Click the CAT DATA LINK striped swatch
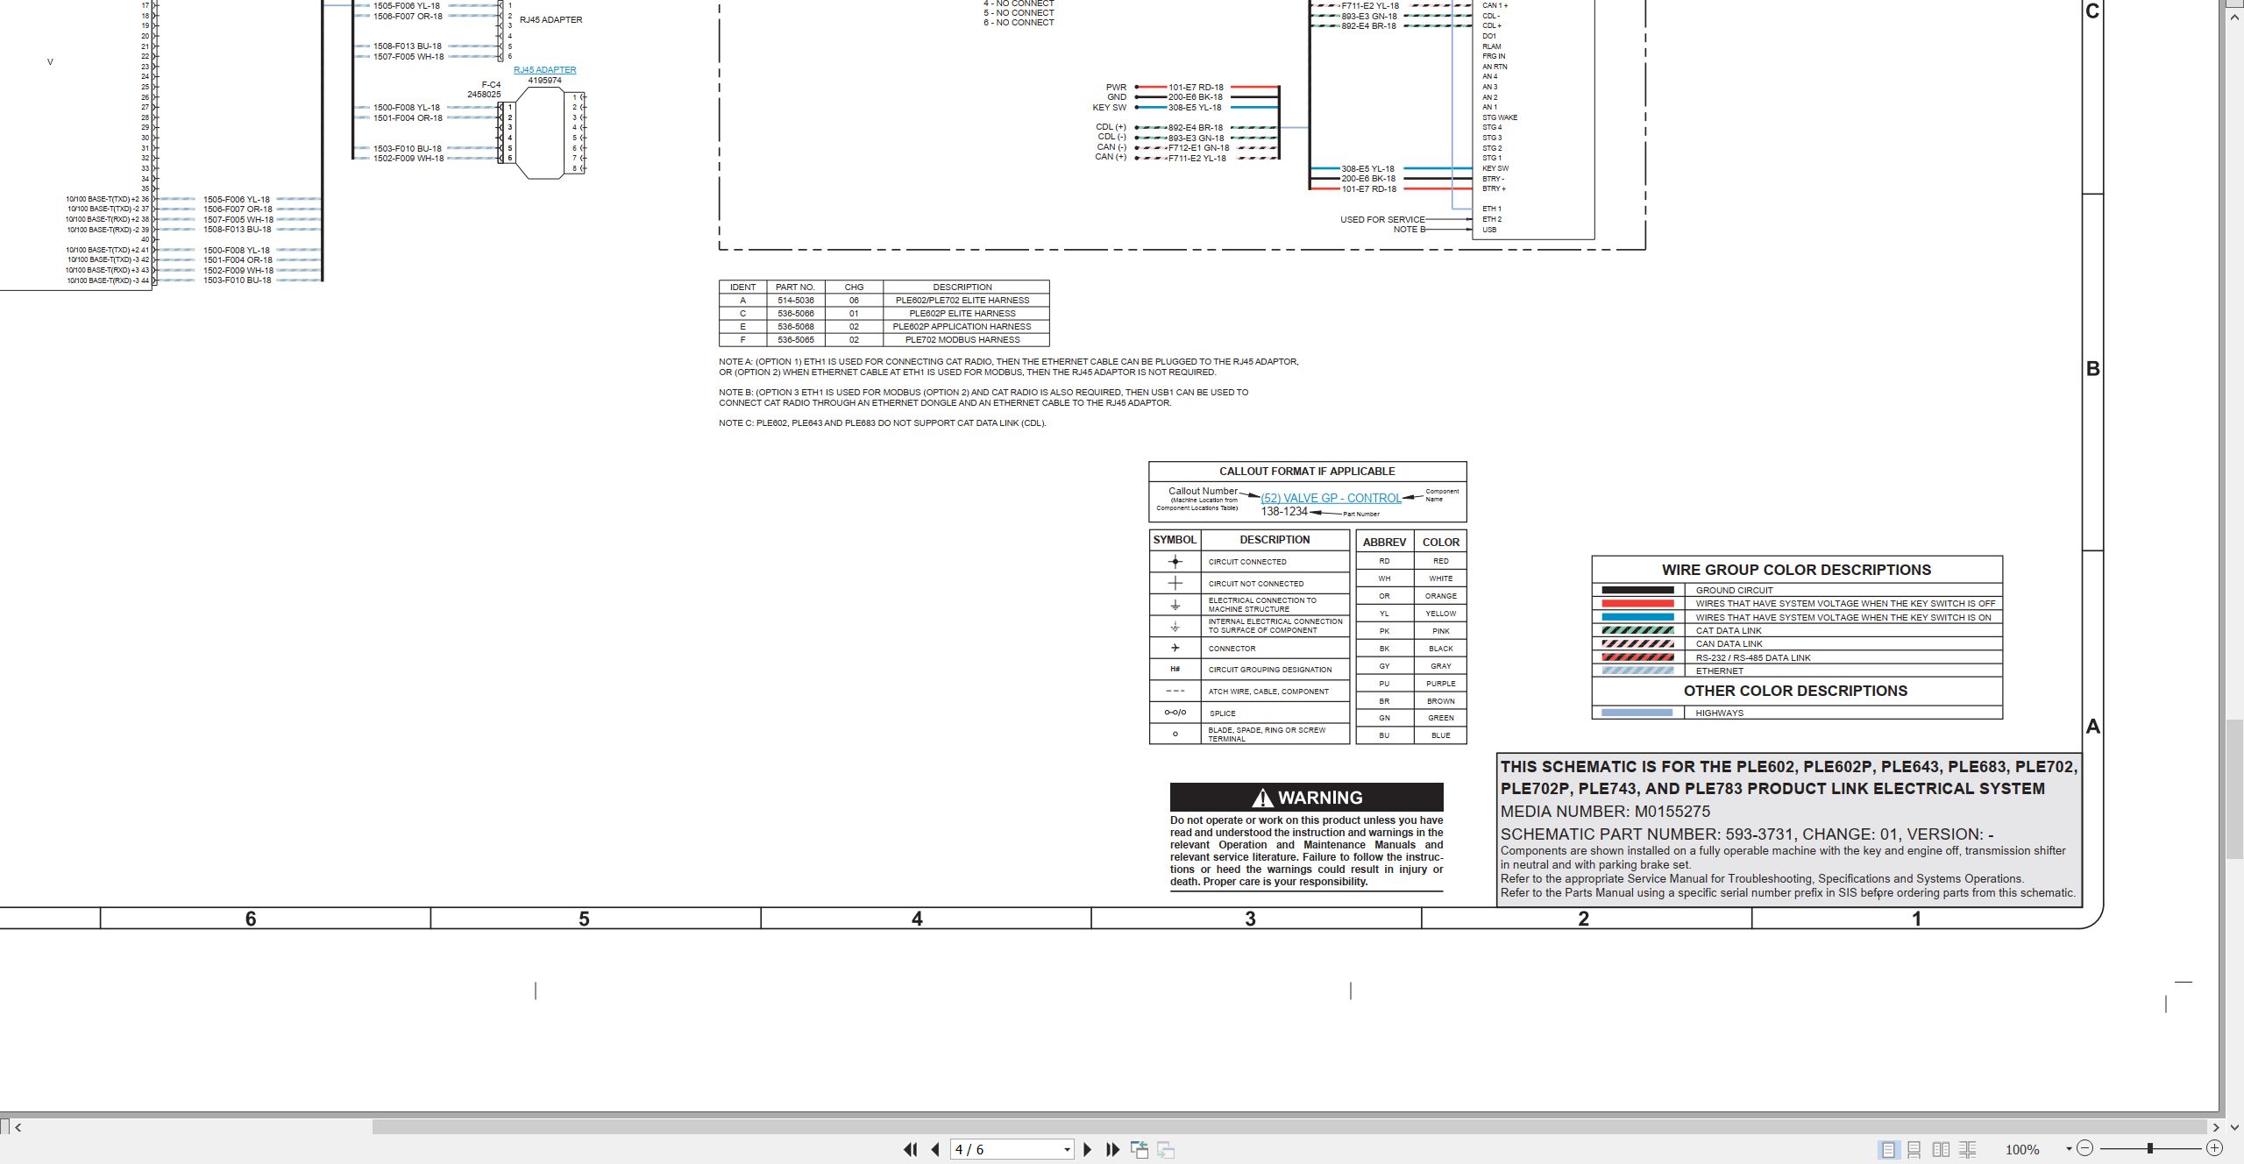Screen dimensions: 2244x1164 coord(1637,630)
